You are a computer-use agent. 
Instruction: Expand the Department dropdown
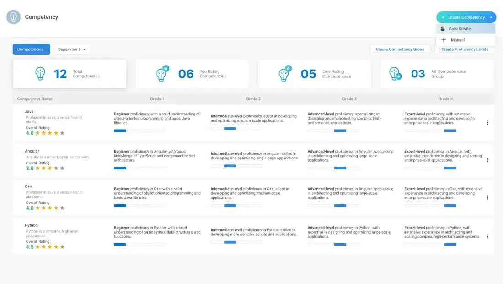pos(72,49)
